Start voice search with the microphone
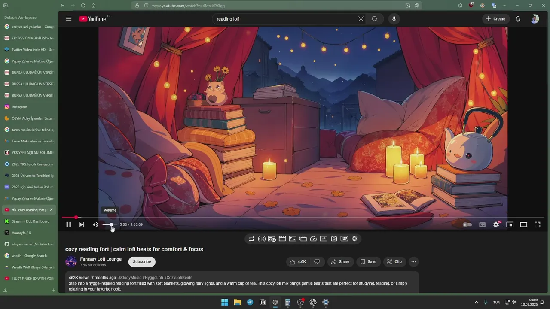Image resolution: width=550 pixels, height=309 pixels. (394, 19)
